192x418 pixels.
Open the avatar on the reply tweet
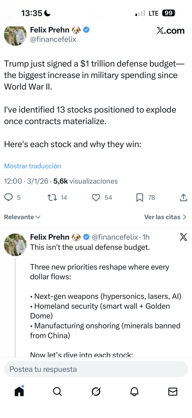point(15,245)
